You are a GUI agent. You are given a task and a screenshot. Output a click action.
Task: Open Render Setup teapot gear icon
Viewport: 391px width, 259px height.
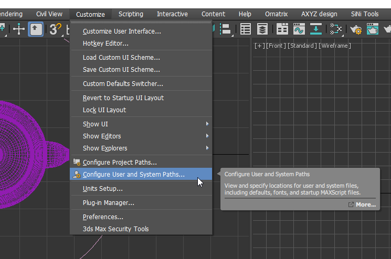click(x=356, y=29)
